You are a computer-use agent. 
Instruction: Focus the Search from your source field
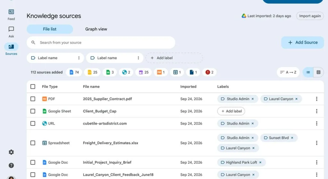pos(101,43)
